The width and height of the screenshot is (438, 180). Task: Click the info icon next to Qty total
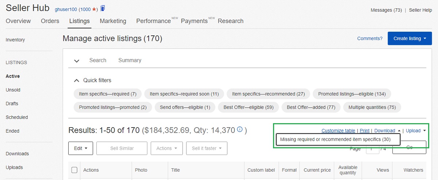coord(240,129)
